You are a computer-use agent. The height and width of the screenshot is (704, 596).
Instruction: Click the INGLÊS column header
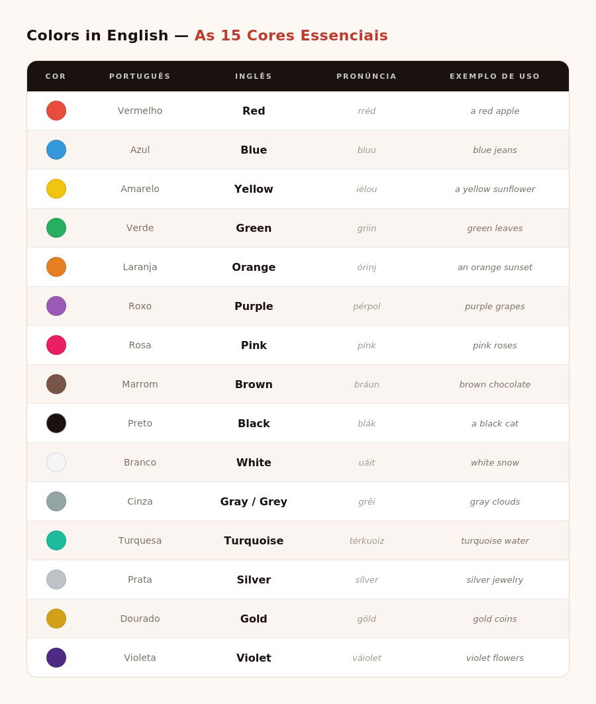(254, 76)
